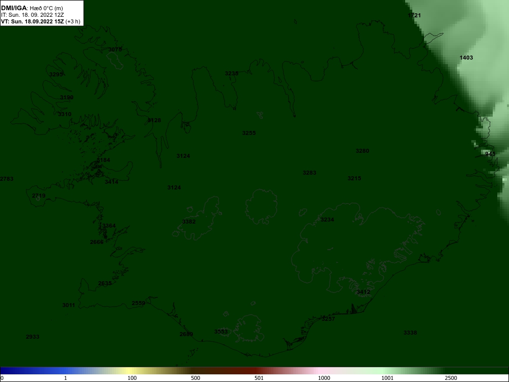
Task: Click the legend tick label 501
Action: [x=259, y=378]
